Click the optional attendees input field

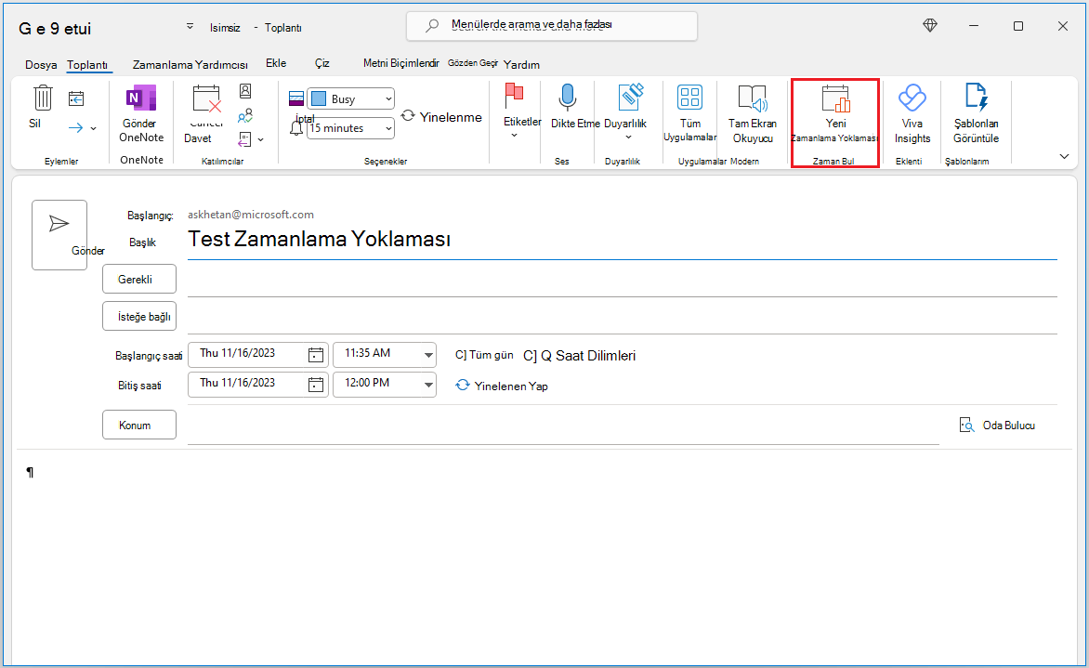(x=623, y=318)
